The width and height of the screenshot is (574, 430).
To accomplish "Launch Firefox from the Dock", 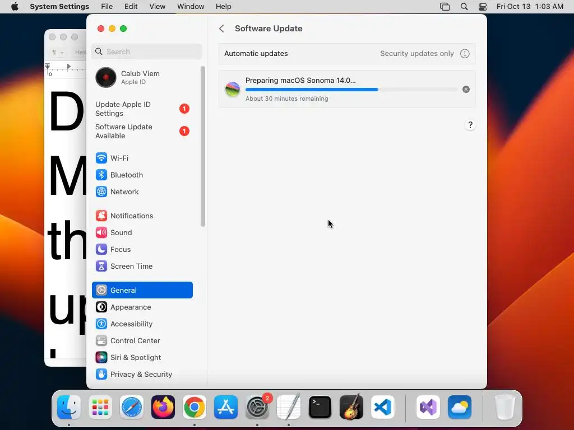I will (163, 407).
